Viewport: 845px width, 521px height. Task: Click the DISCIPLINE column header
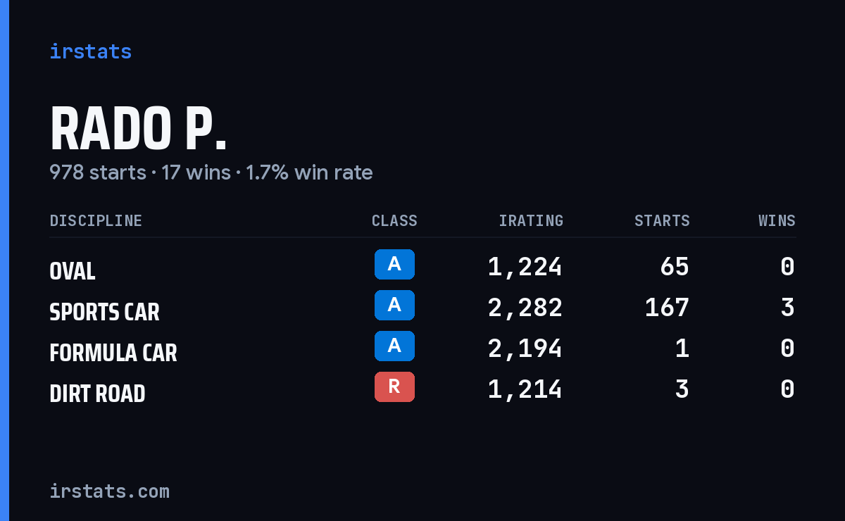(96, 220)
